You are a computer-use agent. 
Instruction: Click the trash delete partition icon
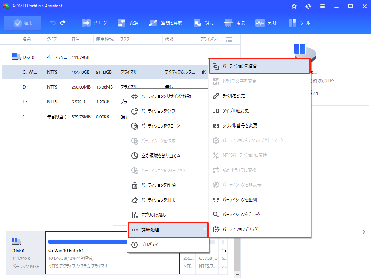click(x=134, y=185)
